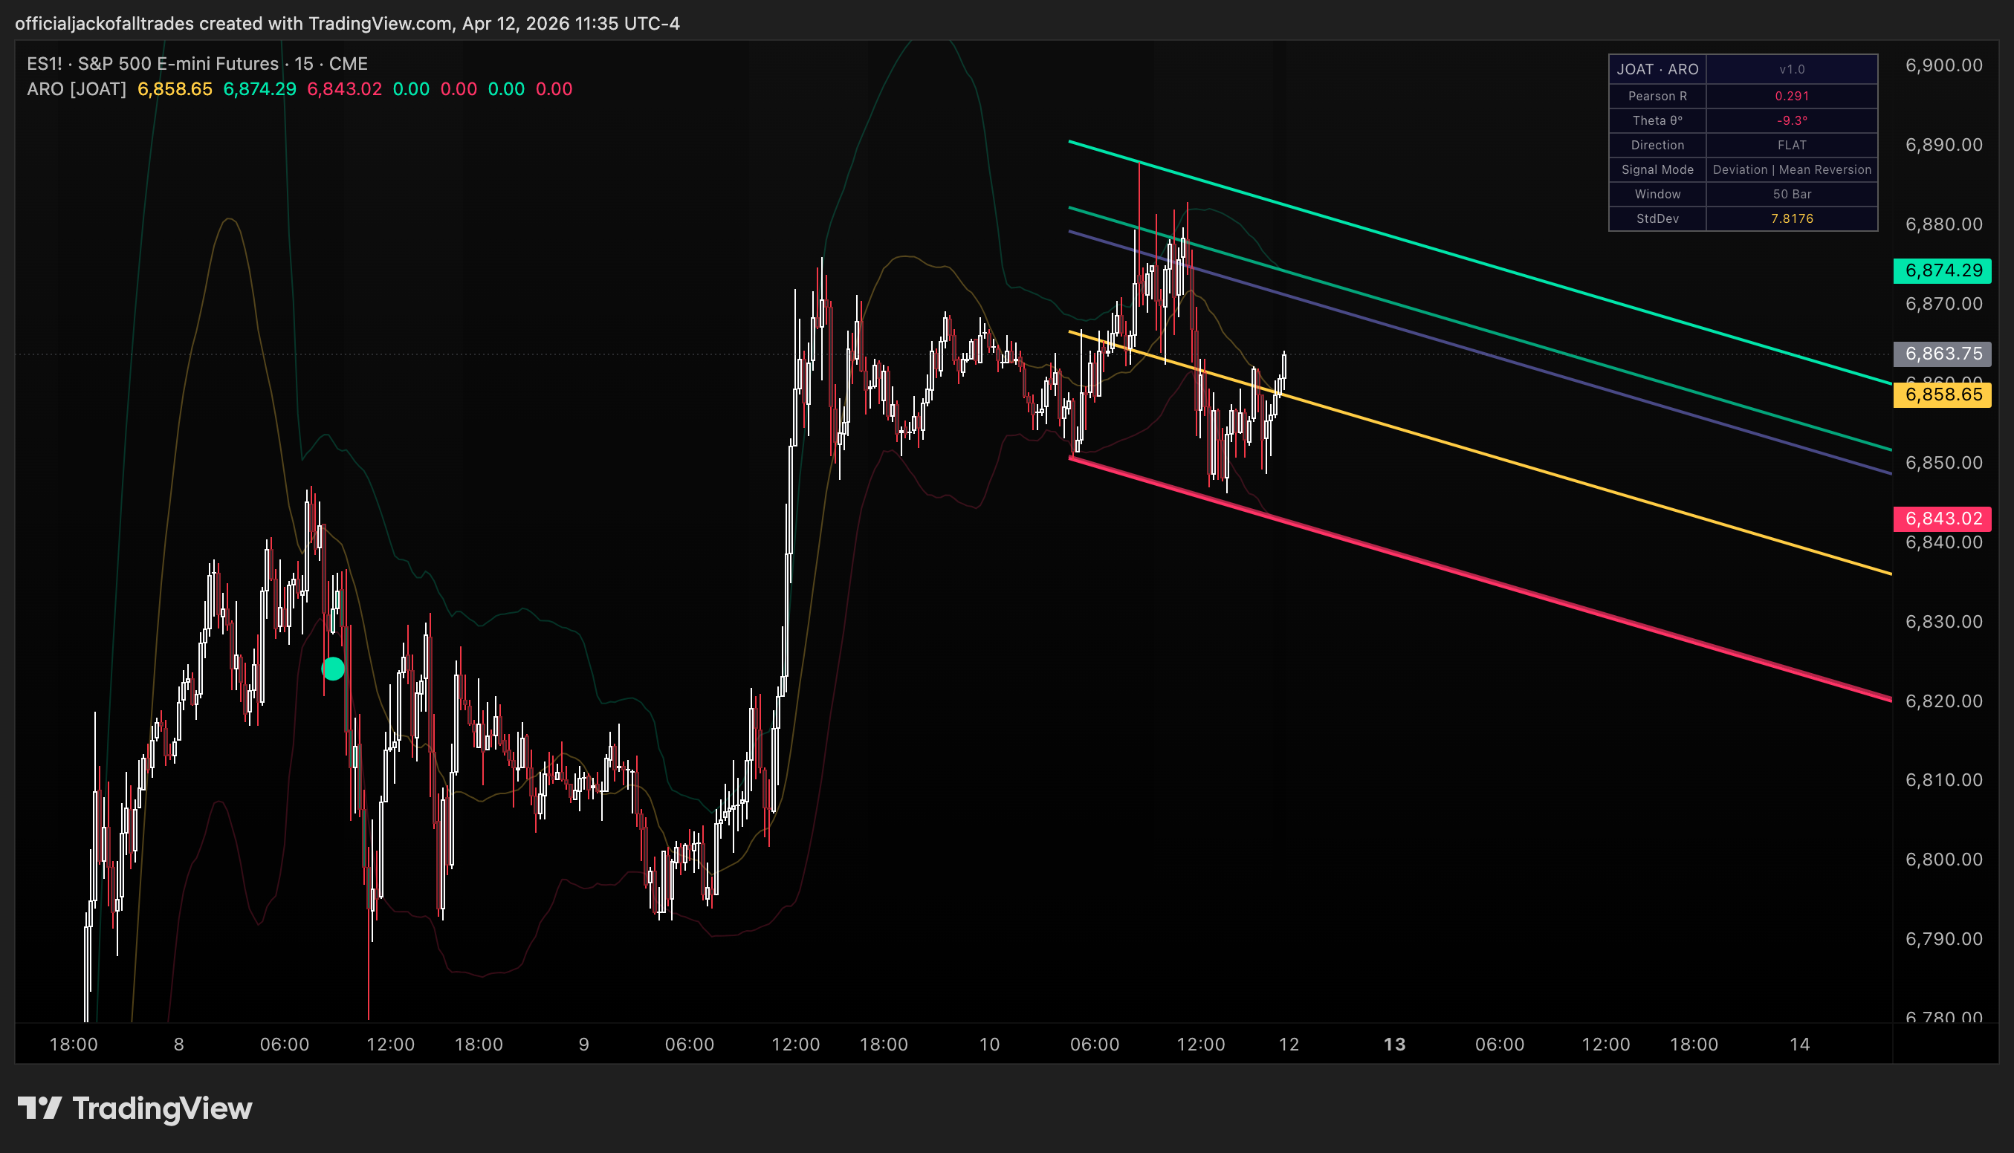This screenshot has width=2014, height=1153.
Task: Click the Signal Mode row label
Action: pos(1657,169)
